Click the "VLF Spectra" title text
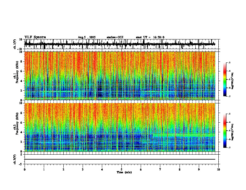The width and height of the screenshot is (246, 190). pos(35,37)
